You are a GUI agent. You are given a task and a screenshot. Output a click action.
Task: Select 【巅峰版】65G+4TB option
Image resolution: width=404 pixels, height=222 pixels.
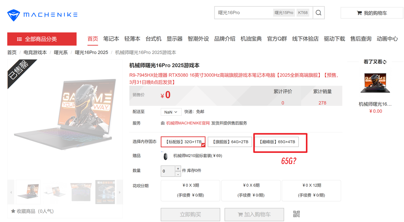point(277,142)
